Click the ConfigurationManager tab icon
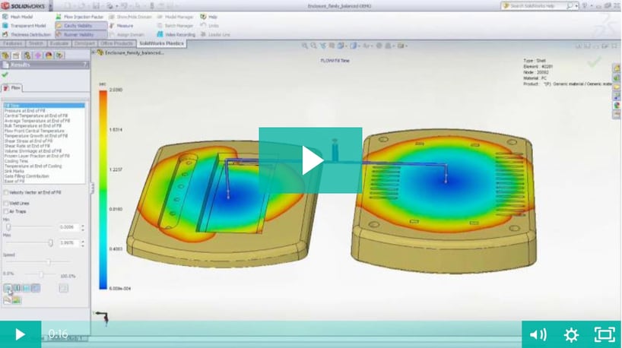 click(27, 55)
